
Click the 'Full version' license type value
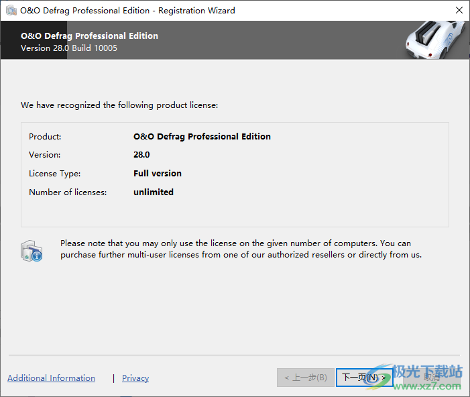[158, 174]
